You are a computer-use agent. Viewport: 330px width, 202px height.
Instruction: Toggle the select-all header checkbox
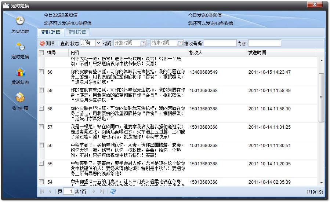pyautogui.click(x=41, y=52)
